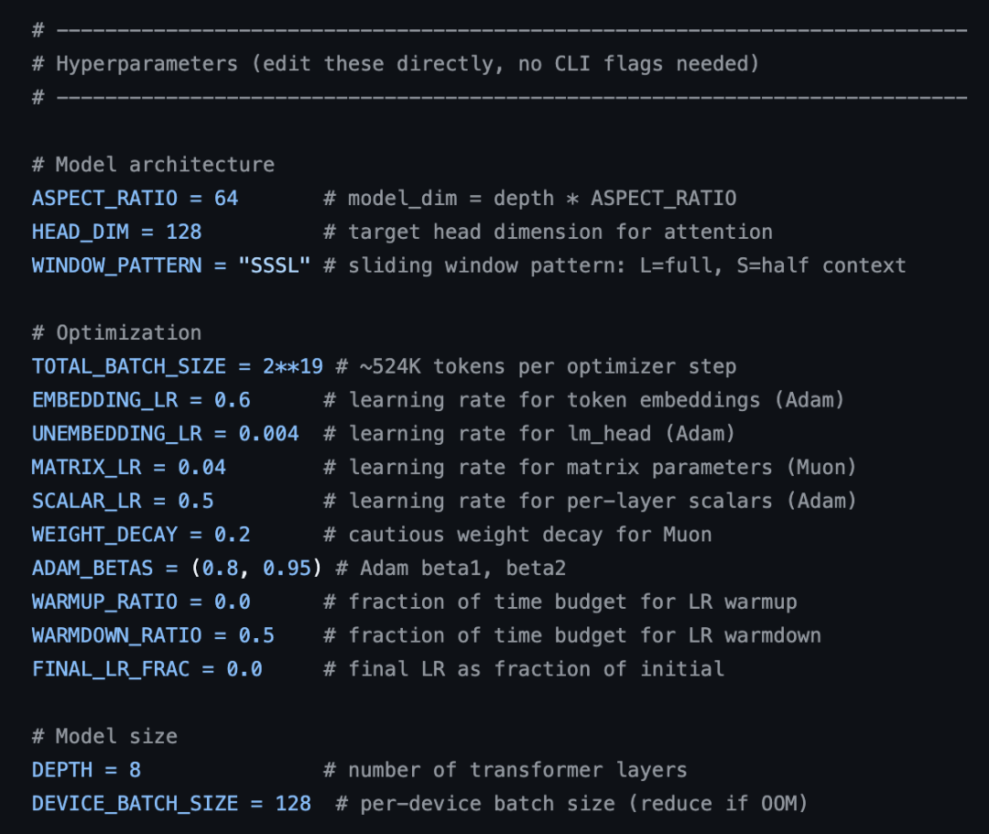Click the MATRIX_LR variable name

[x=86, y=468]
